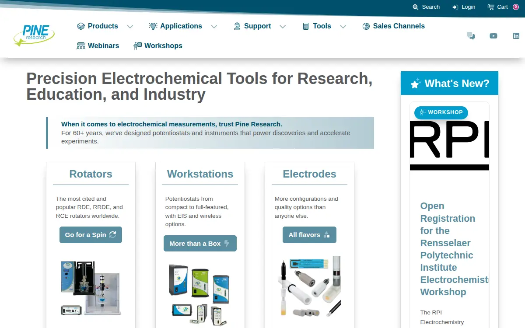525x328 pixels.
Task: Click the What's New? panel header
Action: point(449,83)
